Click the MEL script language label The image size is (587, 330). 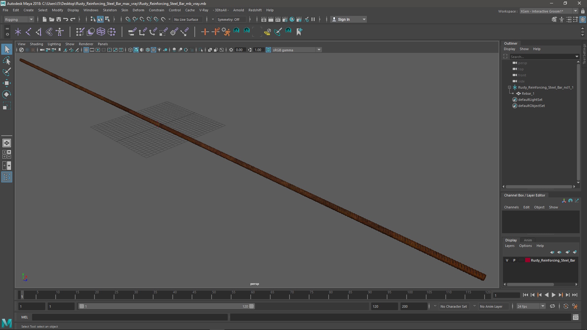pos(24,317)
